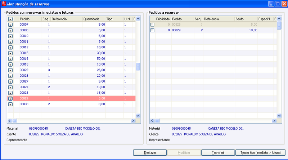
Task: Left grid vertical scrollbar up arrow
Action: coord(138,19)
